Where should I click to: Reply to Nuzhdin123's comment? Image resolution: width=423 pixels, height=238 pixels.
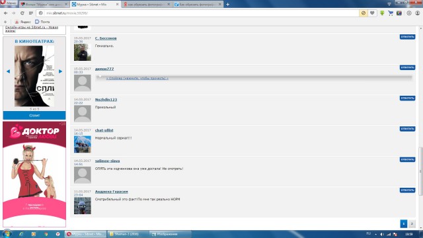click(x=407, y=98)
